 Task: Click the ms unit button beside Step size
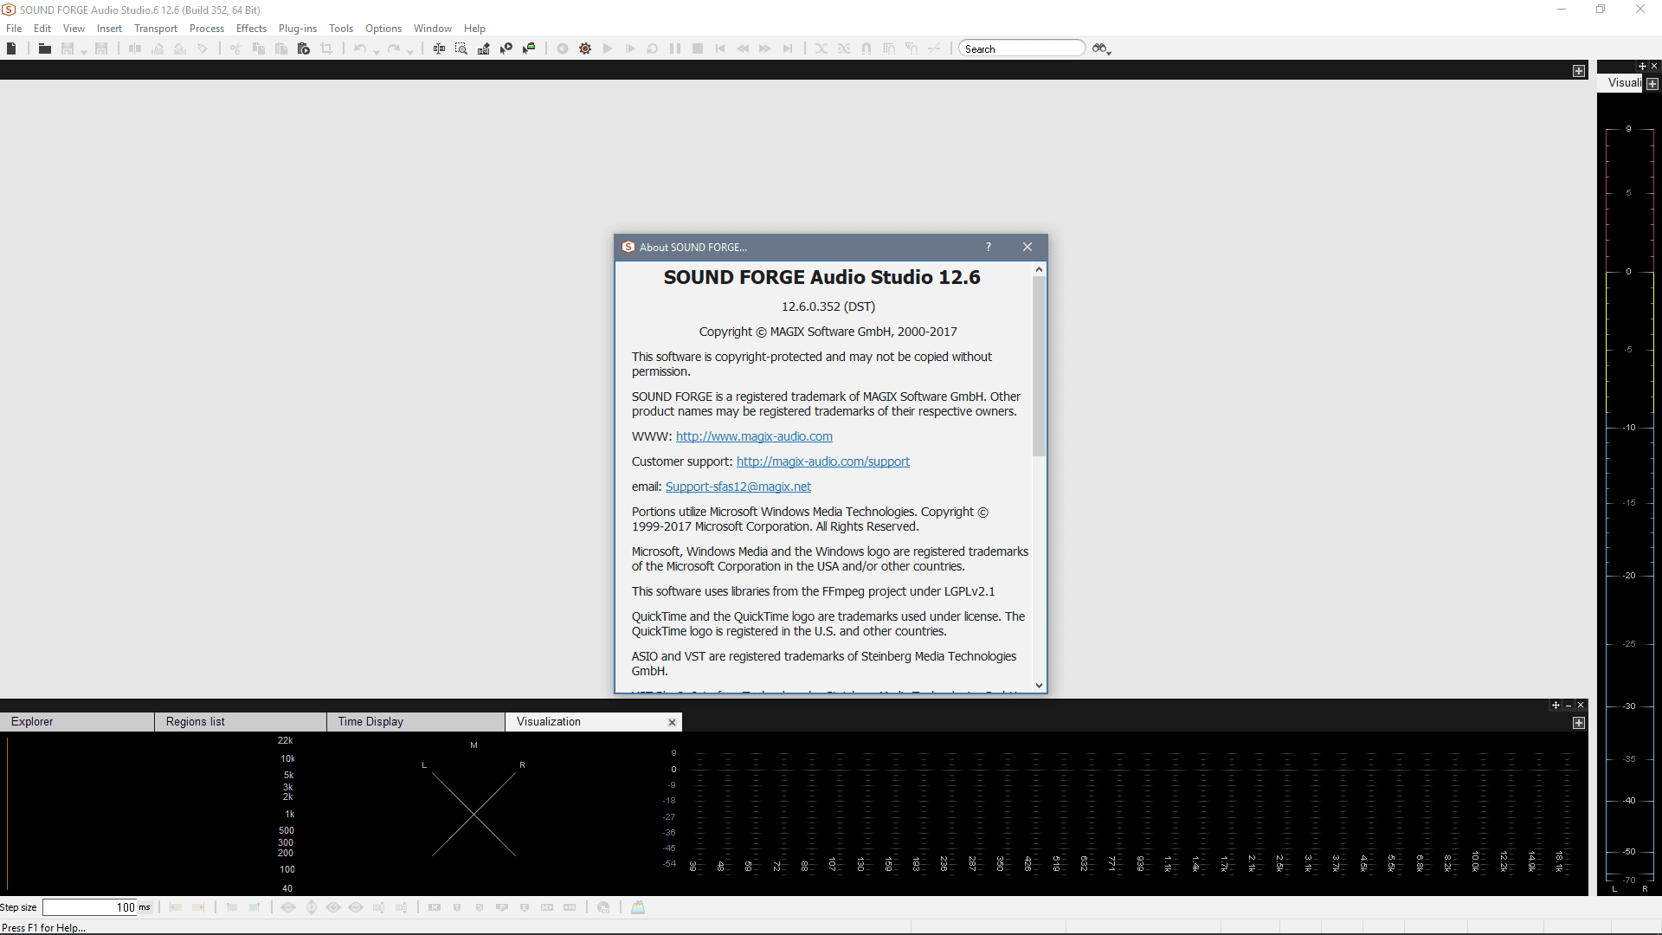coord(145,907)
